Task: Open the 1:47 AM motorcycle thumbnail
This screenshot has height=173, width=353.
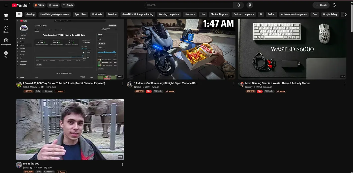Action: [x=181, y=49]
